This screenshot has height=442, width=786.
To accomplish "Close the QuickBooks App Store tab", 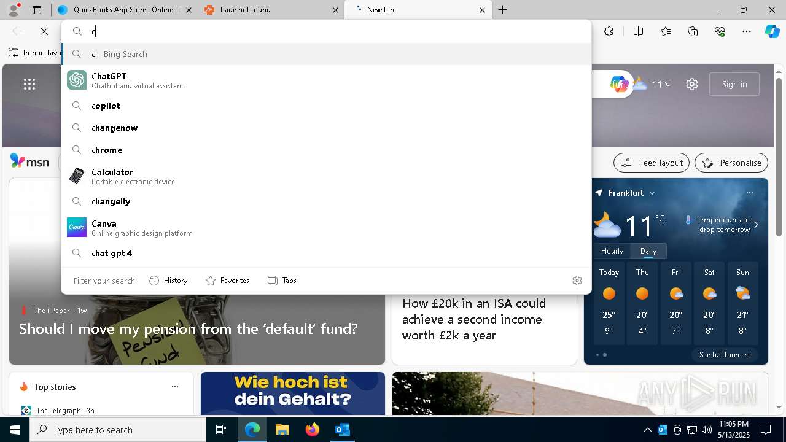I will click(189, 10).
